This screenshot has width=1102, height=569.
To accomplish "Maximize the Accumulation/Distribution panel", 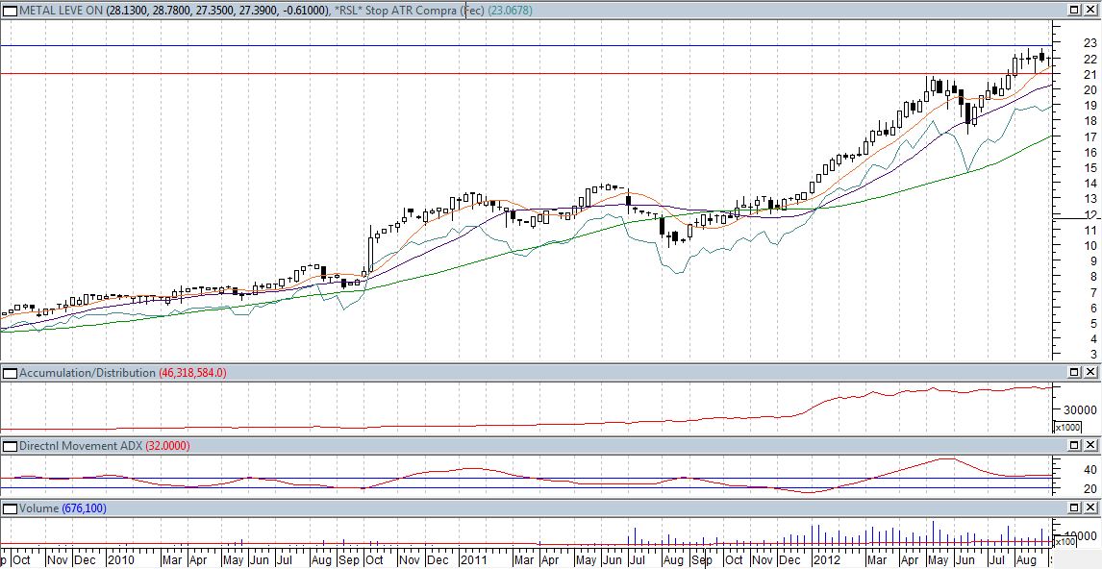I will (x=1075, y=372).
